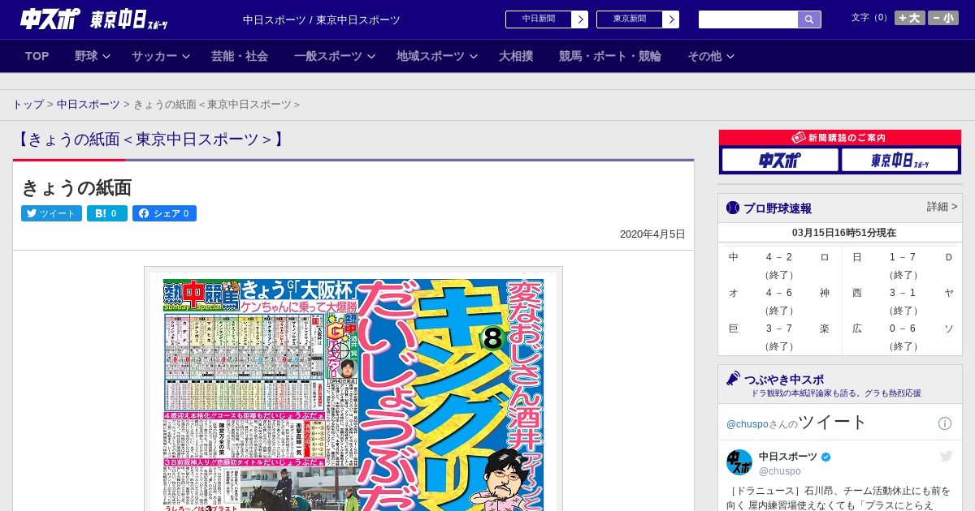975x511 pixels.
Task: Share the article via the Twitter ツイート button
Action: pos(51,213)
